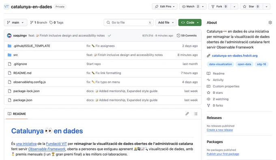The height and width of the screenshot is (160, 276).
Task: Click the xaquingv avatar icon
Action: point(9,36)
